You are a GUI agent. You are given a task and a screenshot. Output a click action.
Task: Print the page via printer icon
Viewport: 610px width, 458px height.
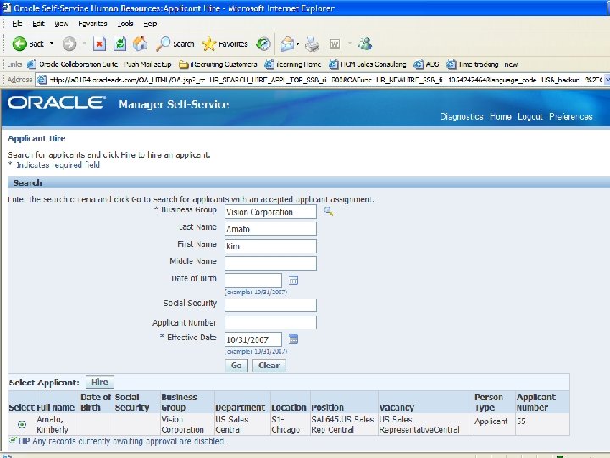point(312,44)
